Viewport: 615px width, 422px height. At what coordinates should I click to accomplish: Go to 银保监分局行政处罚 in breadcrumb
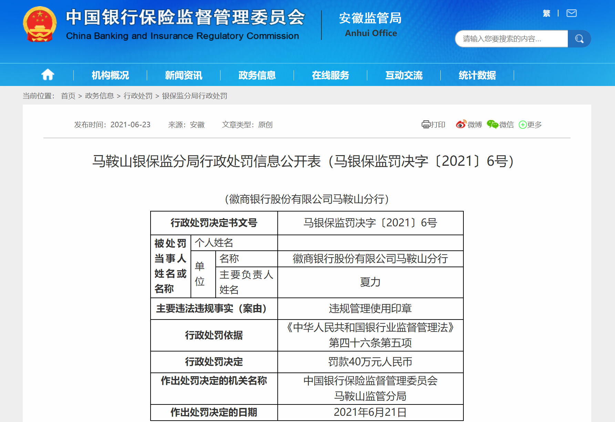[195, 96]
